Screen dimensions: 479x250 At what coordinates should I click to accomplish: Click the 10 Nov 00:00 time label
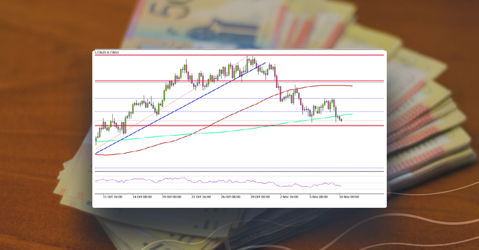point(349,196)
